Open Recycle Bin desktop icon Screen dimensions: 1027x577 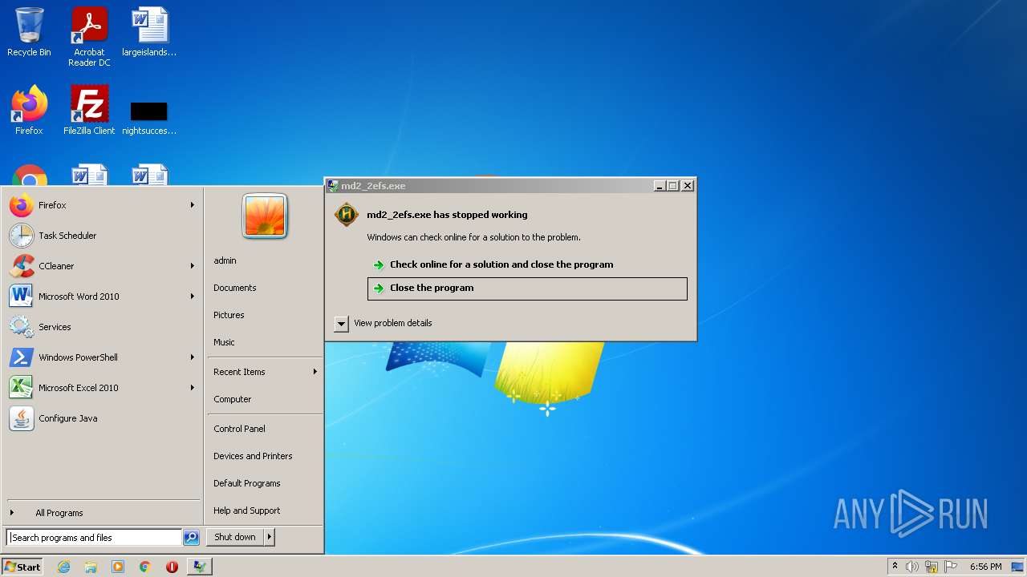[29, 32]
